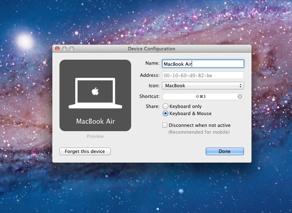Minimize the Device Configuration window
292x213 pixels.
(x=64, y=49)
